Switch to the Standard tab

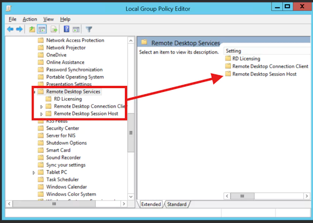(x=177, y=204)
